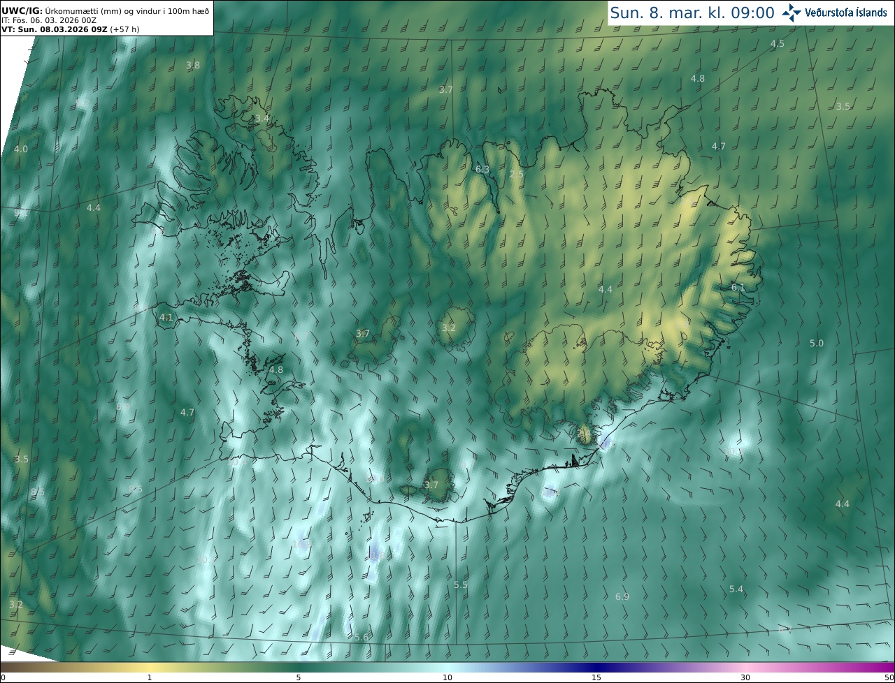Click the dark blue color scale at 15

[596, 667]
